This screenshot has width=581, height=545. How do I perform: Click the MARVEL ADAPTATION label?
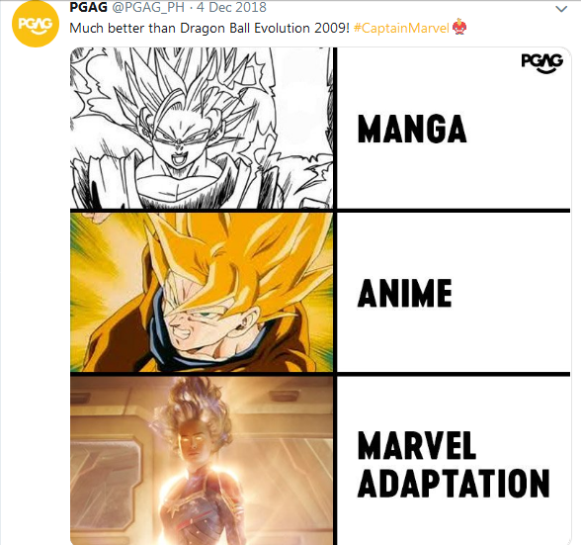454,464
